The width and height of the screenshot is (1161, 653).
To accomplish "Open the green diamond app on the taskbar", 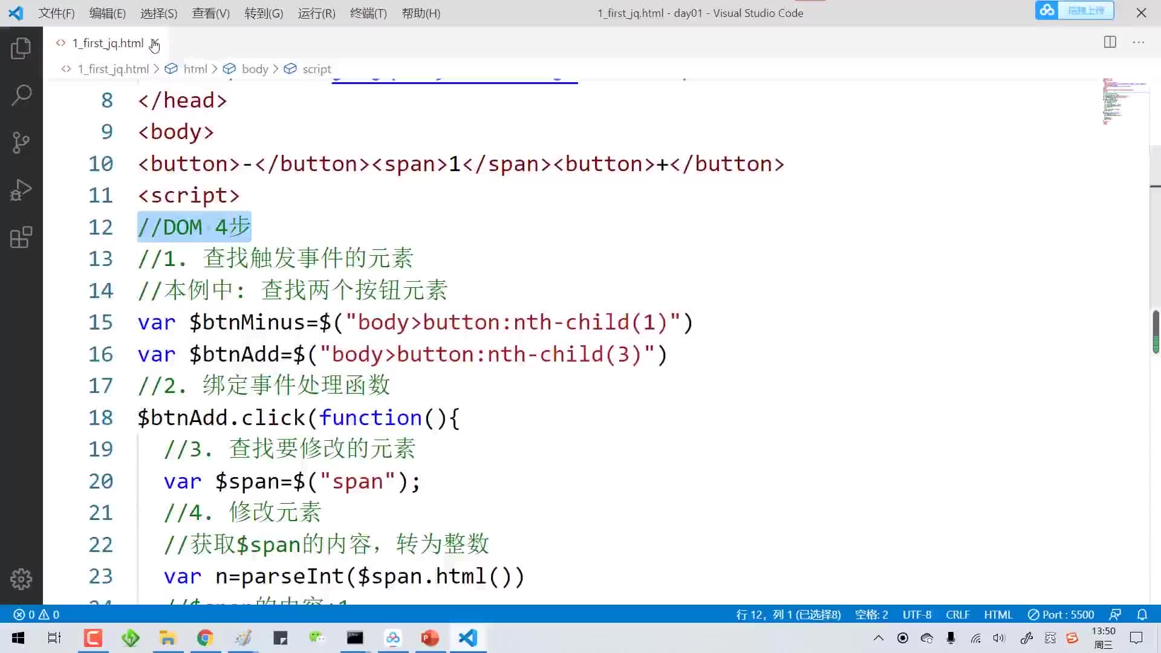I will (130, 638).
